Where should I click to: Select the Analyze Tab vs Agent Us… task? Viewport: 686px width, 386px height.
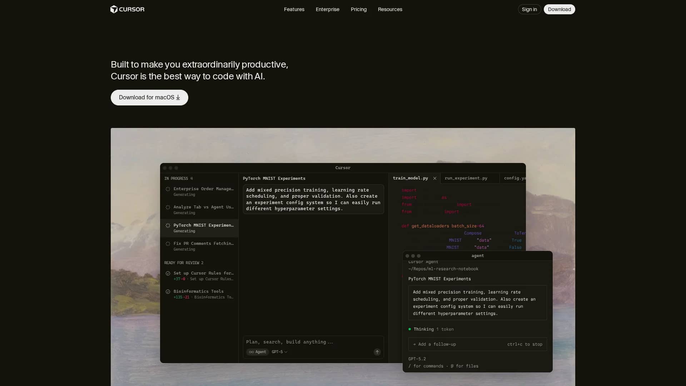[x=199, y=210]
